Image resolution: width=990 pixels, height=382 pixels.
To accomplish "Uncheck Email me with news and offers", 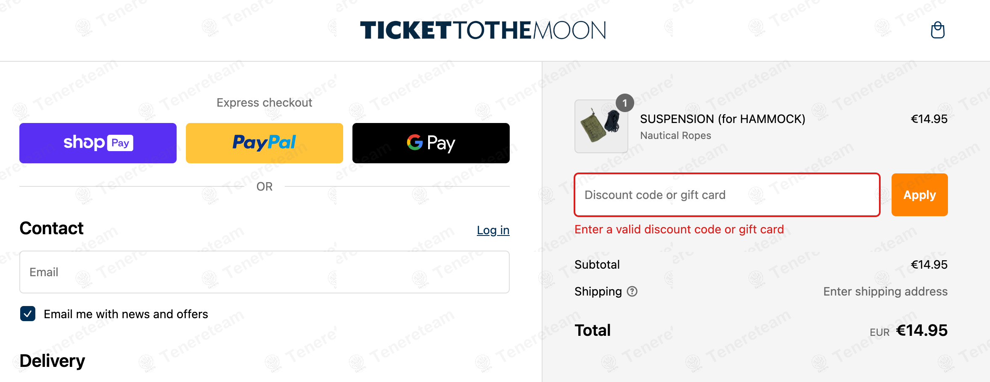I will click(28, 314).
